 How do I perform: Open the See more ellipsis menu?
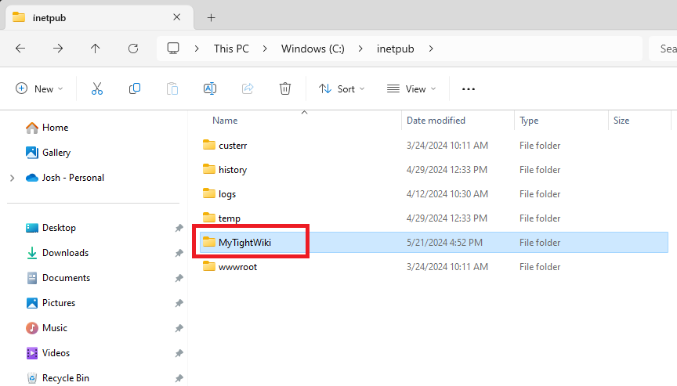click(469, 89)
